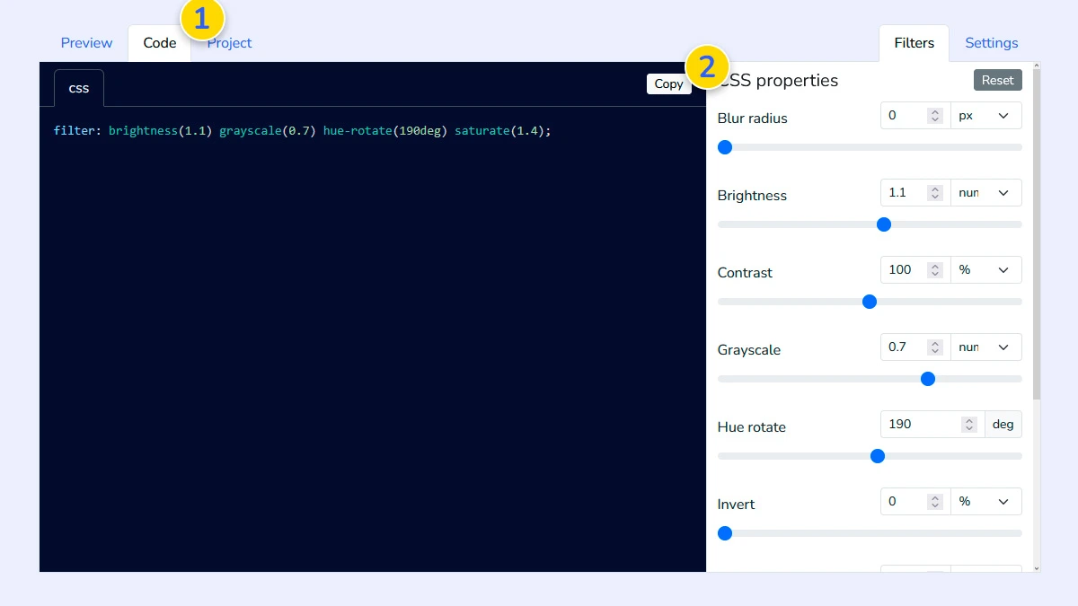This screenshot has width=1078, height=606.
Task: Switch to the Project tab
Action: [230, 42]
